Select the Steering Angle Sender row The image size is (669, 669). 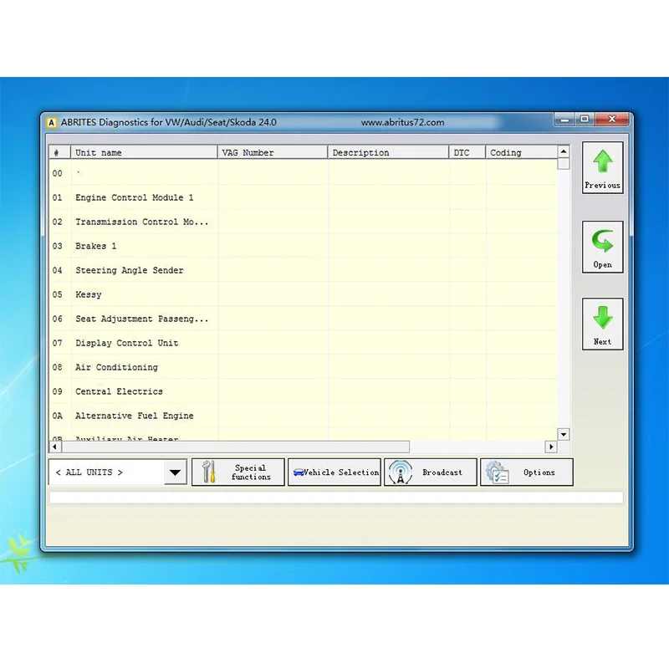coord(304,270)
